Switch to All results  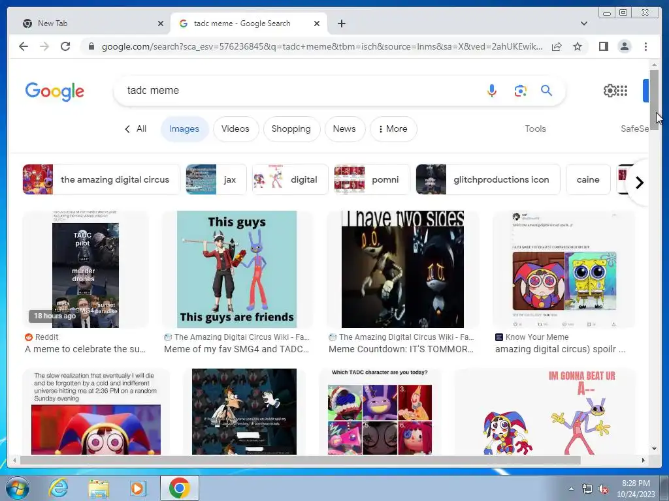click(x=135, y=129)
